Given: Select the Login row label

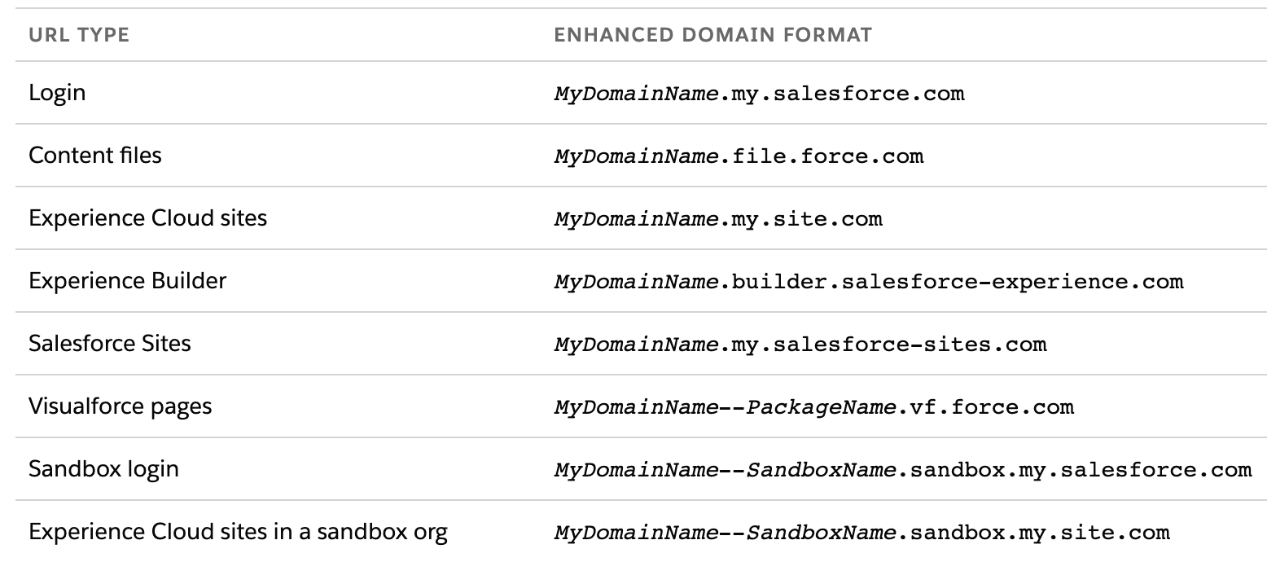Looking at the screenshot, I should [57, 93].
